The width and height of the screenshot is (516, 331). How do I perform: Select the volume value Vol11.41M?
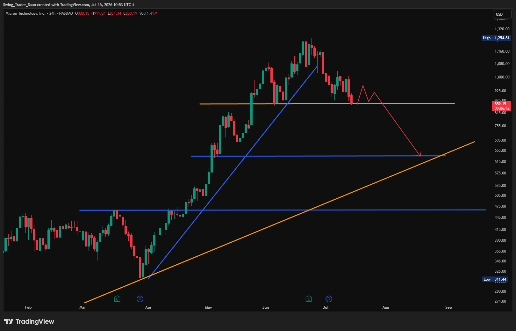coord(148,13)
